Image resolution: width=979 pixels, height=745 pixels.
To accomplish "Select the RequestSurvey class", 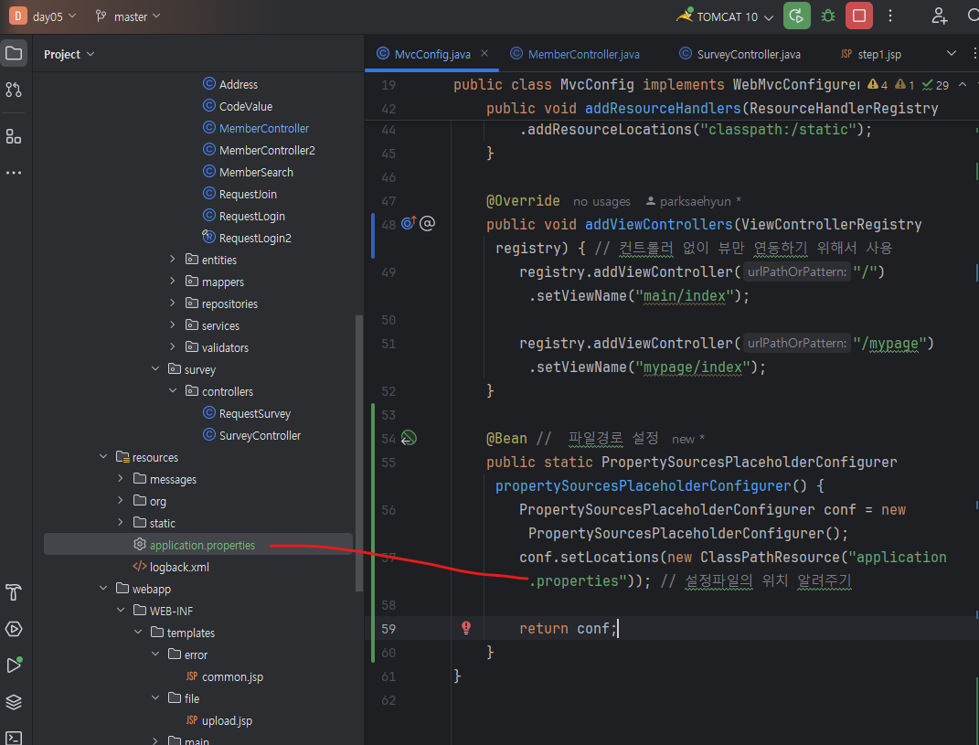I will click(247, 413).
